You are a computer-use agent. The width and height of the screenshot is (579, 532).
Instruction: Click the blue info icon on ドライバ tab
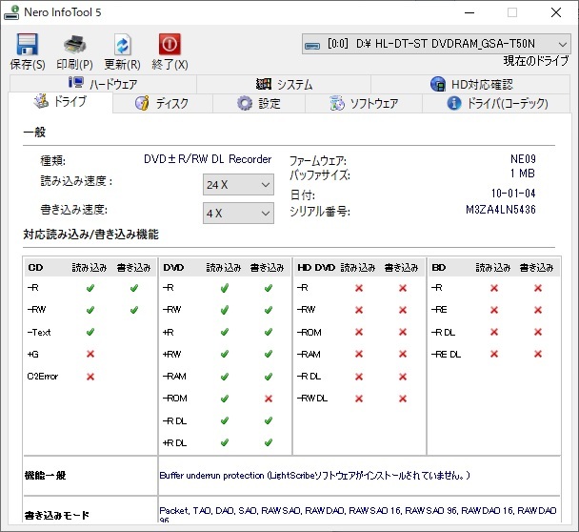[x=454, y=103]
